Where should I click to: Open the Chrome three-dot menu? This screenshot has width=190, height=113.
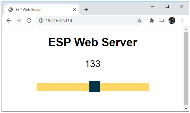[x=182, y=20]
